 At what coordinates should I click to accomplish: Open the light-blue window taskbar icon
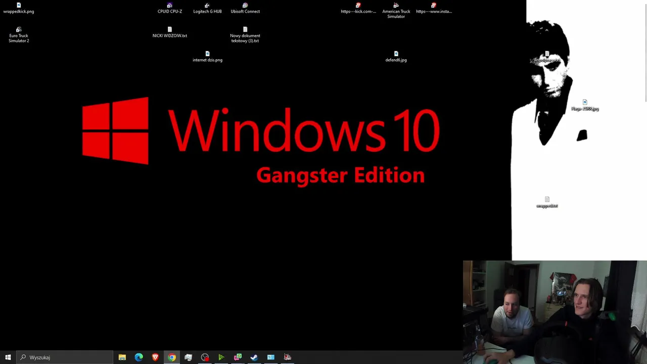coord(271,357)
